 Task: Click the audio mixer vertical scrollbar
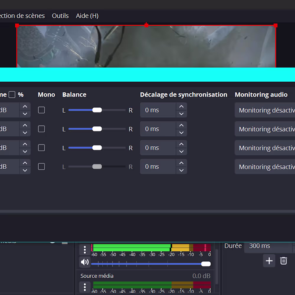coord(217,267)
